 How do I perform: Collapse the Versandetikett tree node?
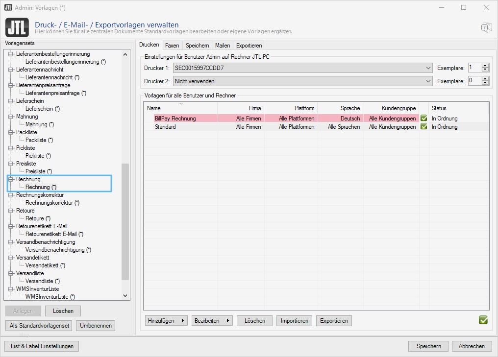click(x=10, y=258)
